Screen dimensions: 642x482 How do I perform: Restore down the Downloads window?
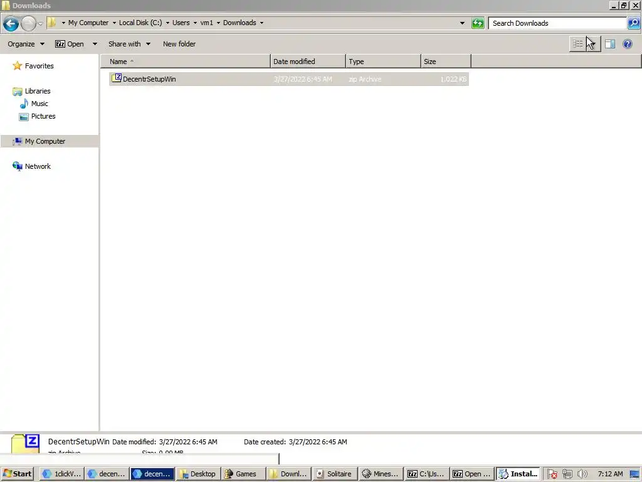click(x=624, y=6)
